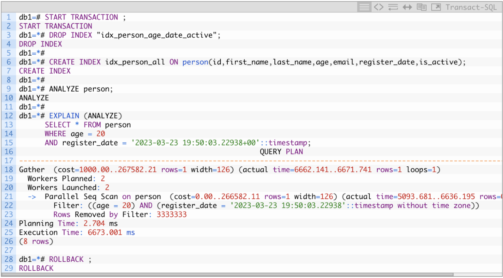
Task: Open the Transact-SQL language selector
Action: click(x=471, y=7)
